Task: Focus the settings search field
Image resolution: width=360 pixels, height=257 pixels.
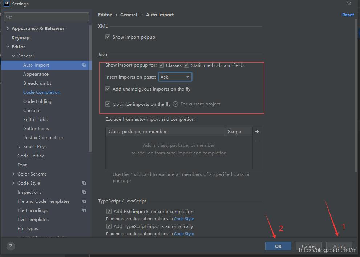Action: (46, 17)
